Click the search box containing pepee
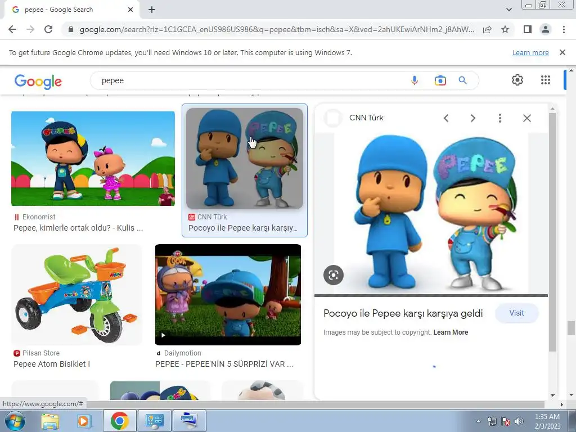 click(250, 80)
